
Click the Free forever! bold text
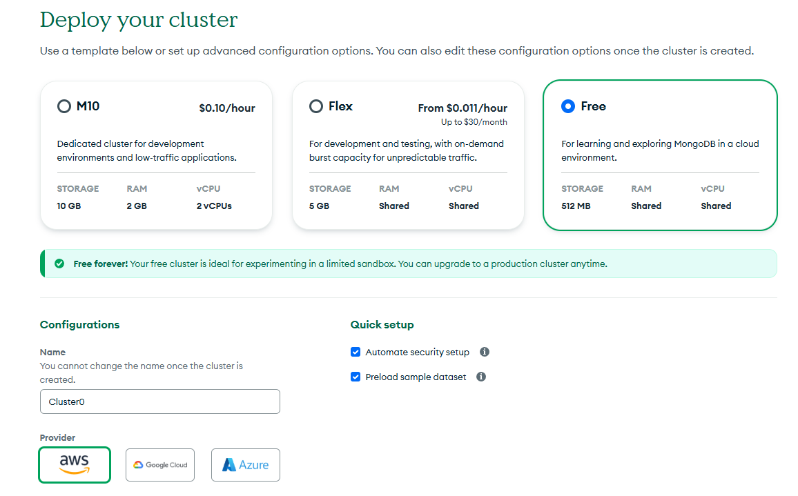point(100,264)
